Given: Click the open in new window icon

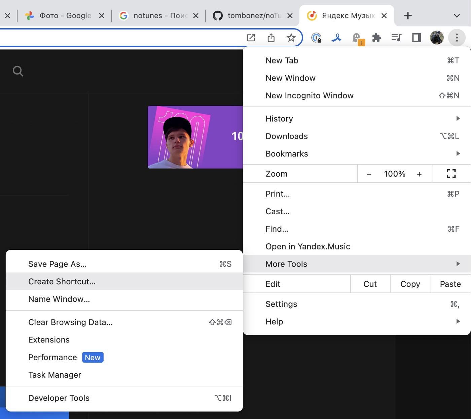Looking at the screenshot, I should pos(251,38).
